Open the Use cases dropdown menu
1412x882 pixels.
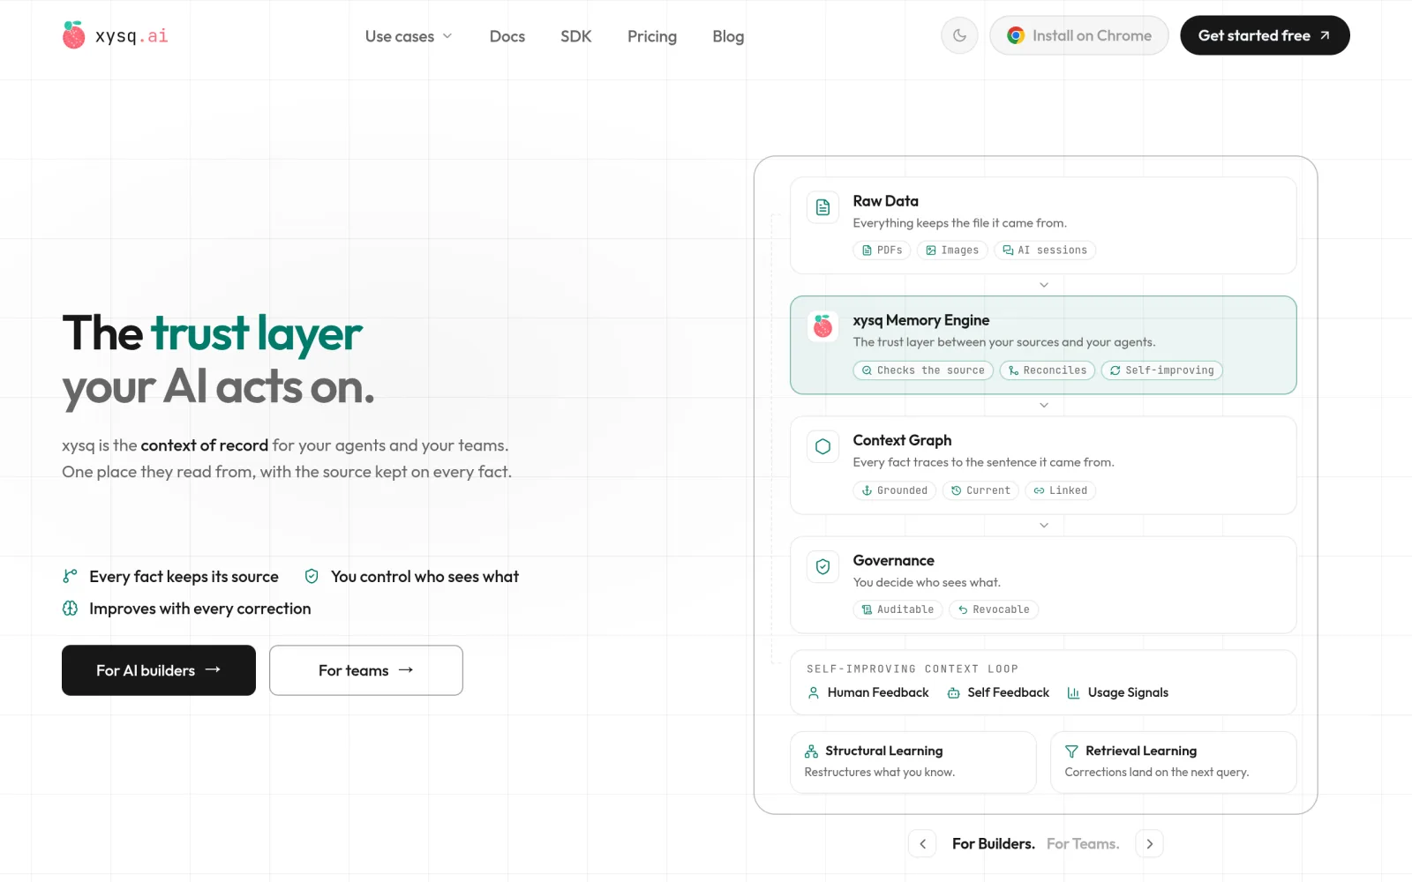(x=409, y=36)
